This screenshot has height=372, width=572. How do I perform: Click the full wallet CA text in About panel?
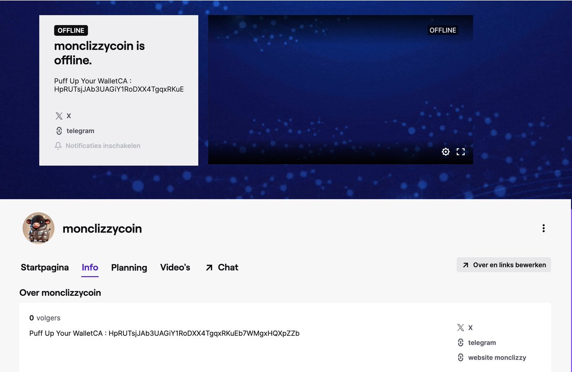click(164, 333)
